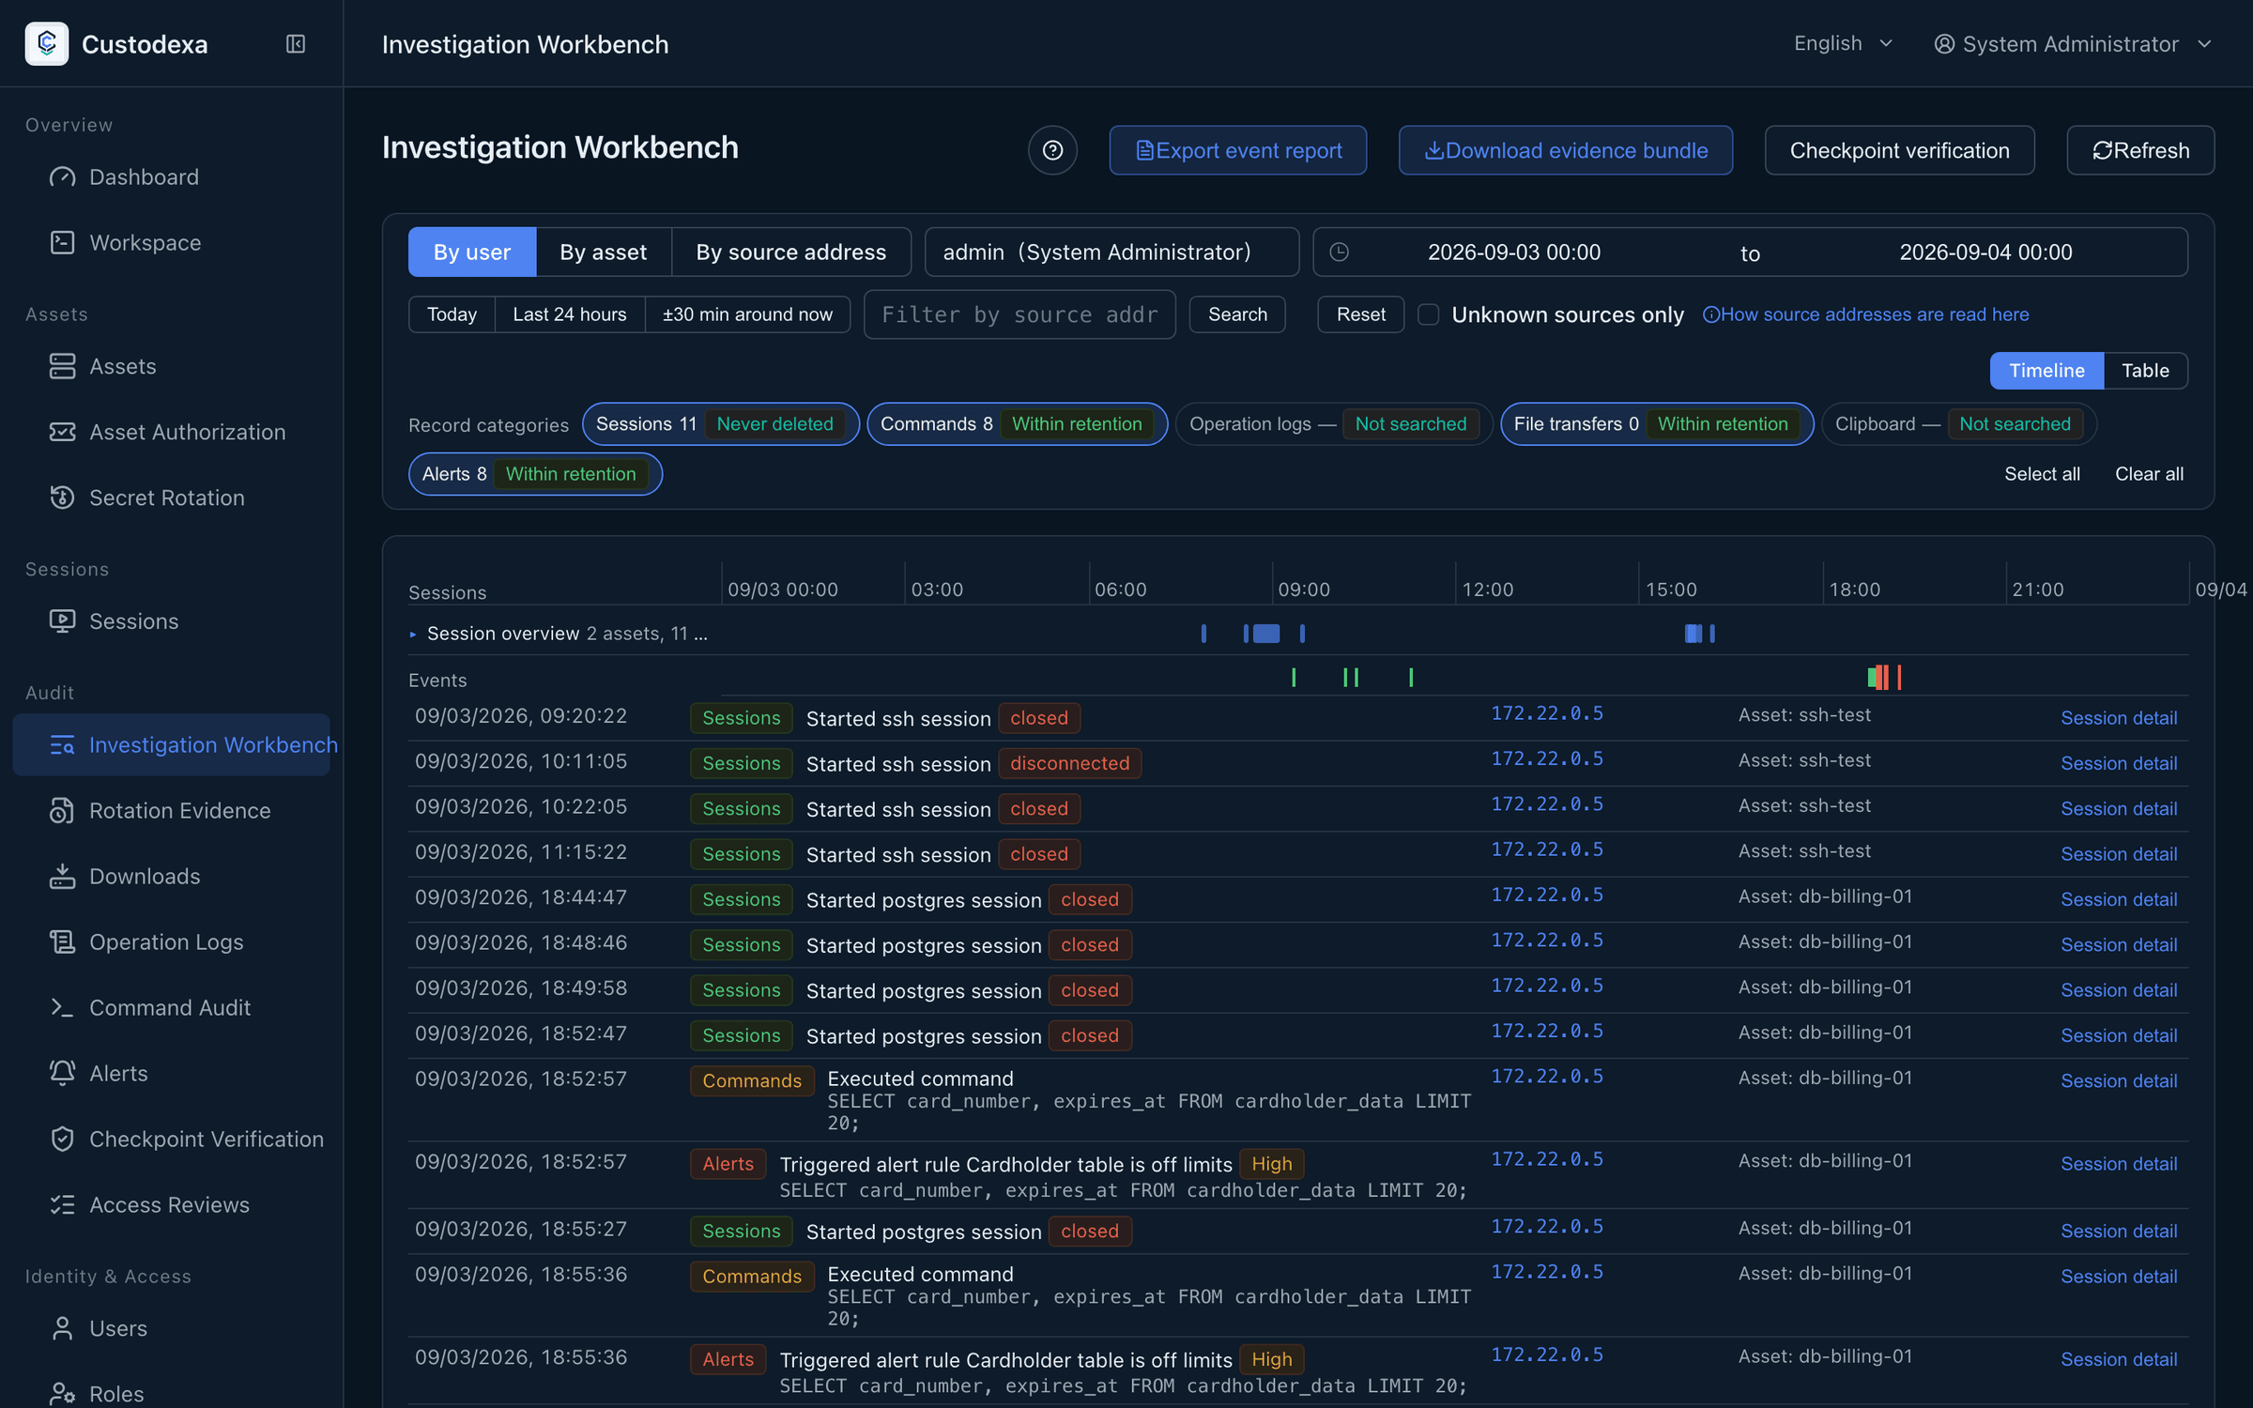Open the English language dropdown
This screenshot has height=1408, width=2253.
pos(1843,43)
